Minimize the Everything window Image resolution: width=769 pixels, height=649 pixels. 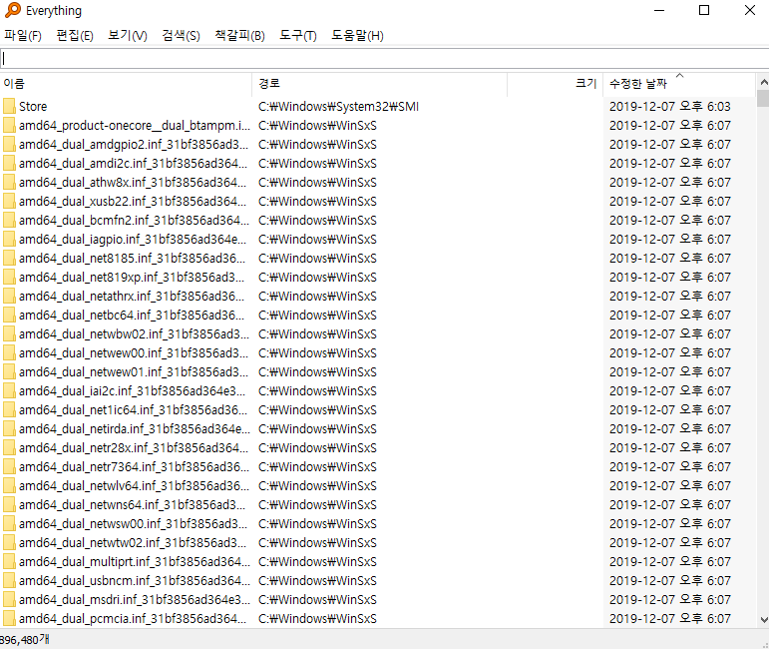click(x=659, y=10)
